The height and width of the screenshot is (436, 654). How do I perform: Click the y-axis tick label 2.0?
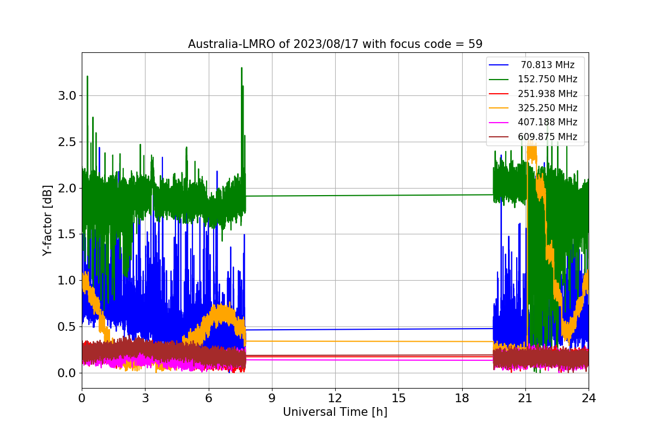point(68,188)
